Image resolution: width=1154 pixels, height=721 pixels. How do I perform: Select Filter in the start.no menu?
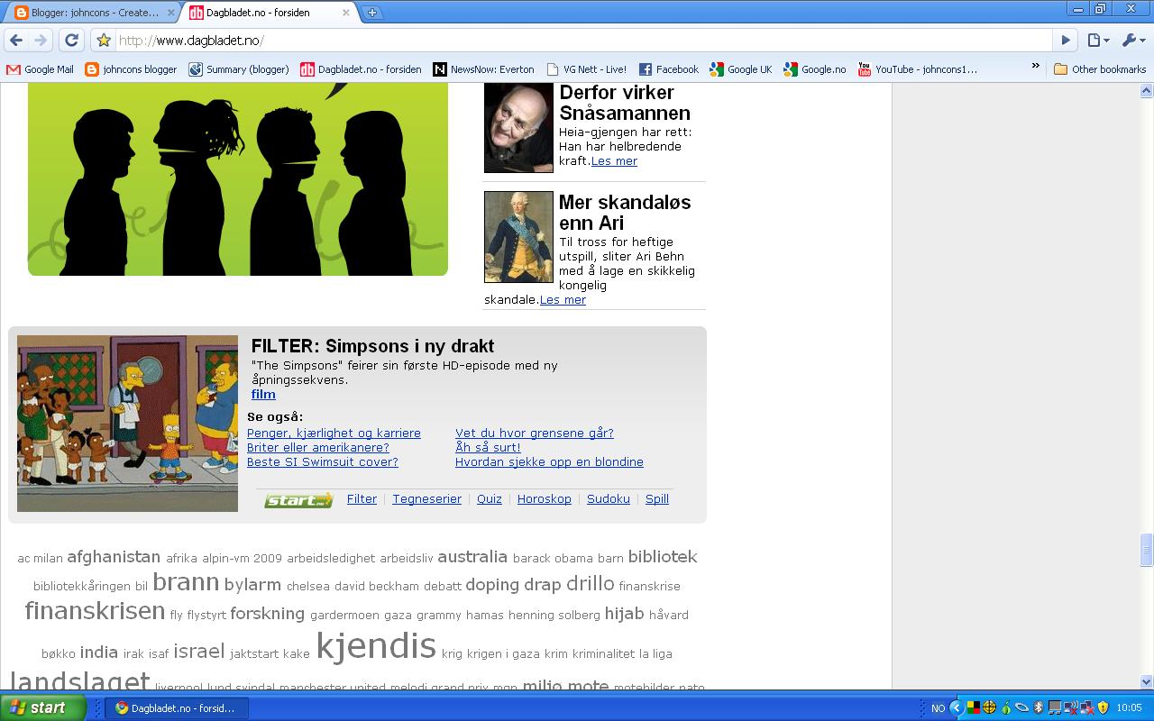coord(362,498)
